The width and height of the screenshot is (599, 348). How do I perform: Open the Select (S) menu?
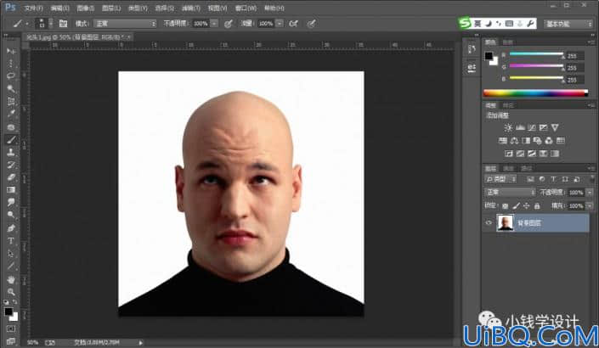coord(164,8)
